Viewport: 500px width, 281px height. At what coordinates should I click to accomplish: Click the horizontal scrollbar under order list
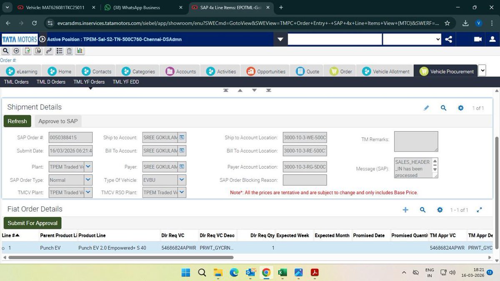pyautogui.click(x=120, y=258)
